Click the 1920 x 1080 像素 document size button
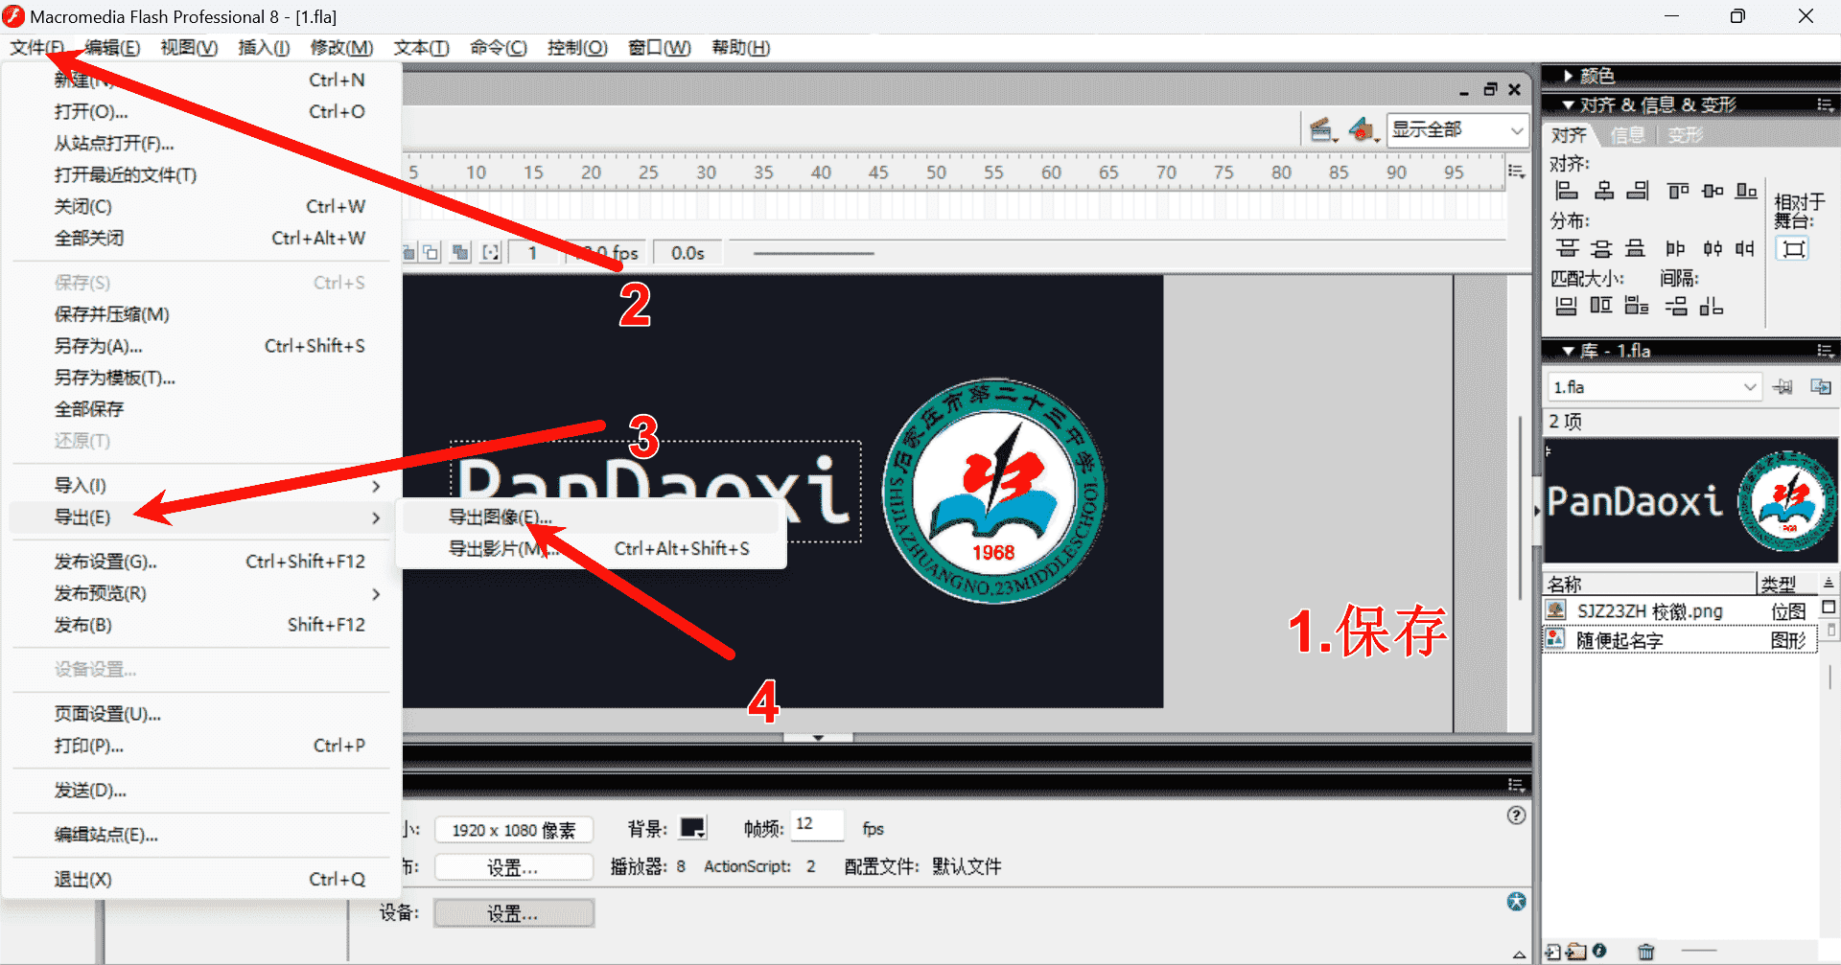The image size is (1841, 965). (x=513, y=830)
